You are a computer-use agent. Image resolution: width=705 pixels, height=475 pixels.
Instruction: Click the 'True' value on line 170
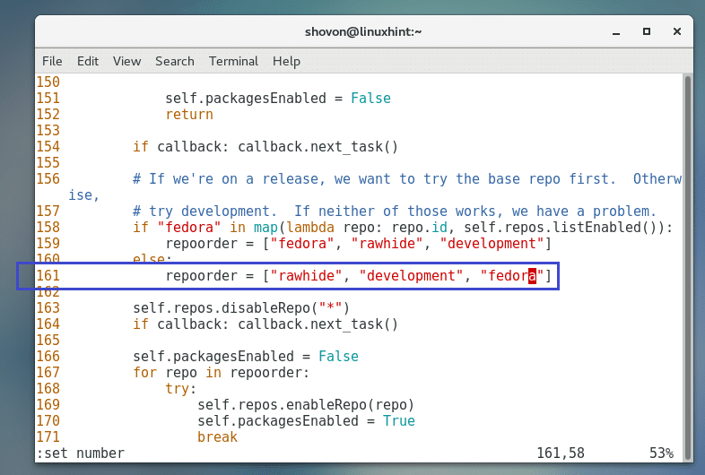coord(399,421)
